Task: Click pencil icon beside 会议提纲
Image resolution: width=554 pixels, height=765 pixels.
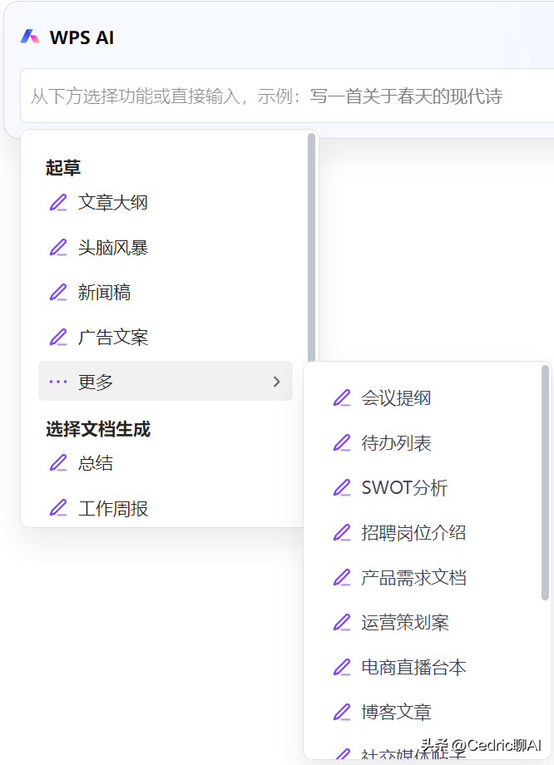Action: 342,398
